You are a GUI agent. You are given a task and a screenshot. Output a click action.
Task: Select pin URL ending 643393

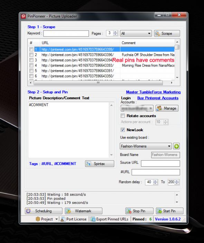[77, 65]
